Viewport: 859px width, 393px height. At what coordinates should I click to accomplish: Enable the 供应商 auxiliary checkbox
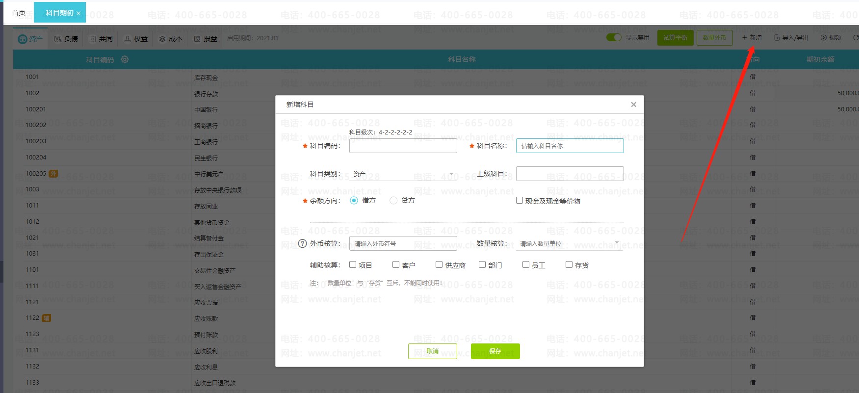(x=439, y=265)
